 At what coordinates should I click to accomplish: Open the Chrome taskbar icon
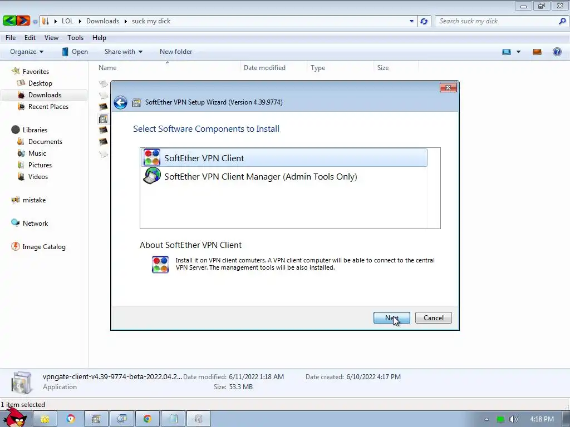click(x=147, y=419)
